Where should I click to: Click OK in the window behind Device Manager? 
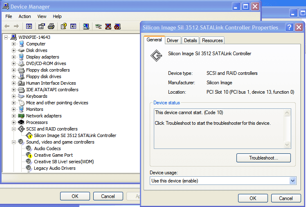coord(75,196)
